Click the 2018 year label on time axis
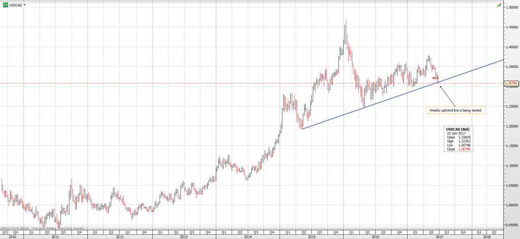Image resolution: width=520 pixels, height=239 pixels. (x=486, y=236)
